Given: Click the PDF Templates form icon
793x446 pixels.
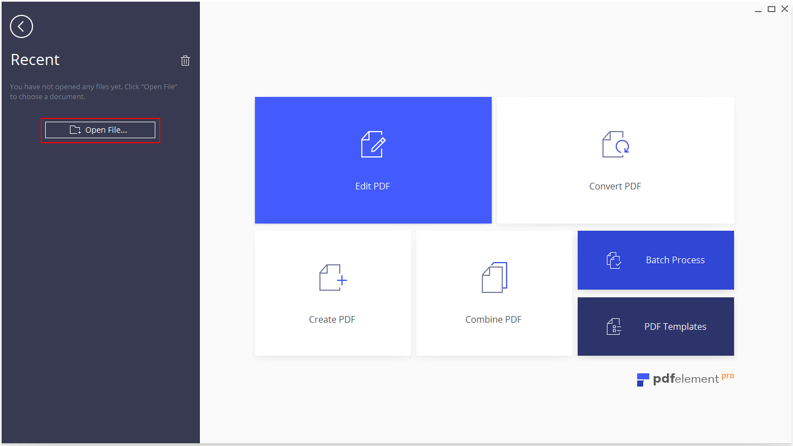Looking at the screenshot, I should click(x=614, y=327).
